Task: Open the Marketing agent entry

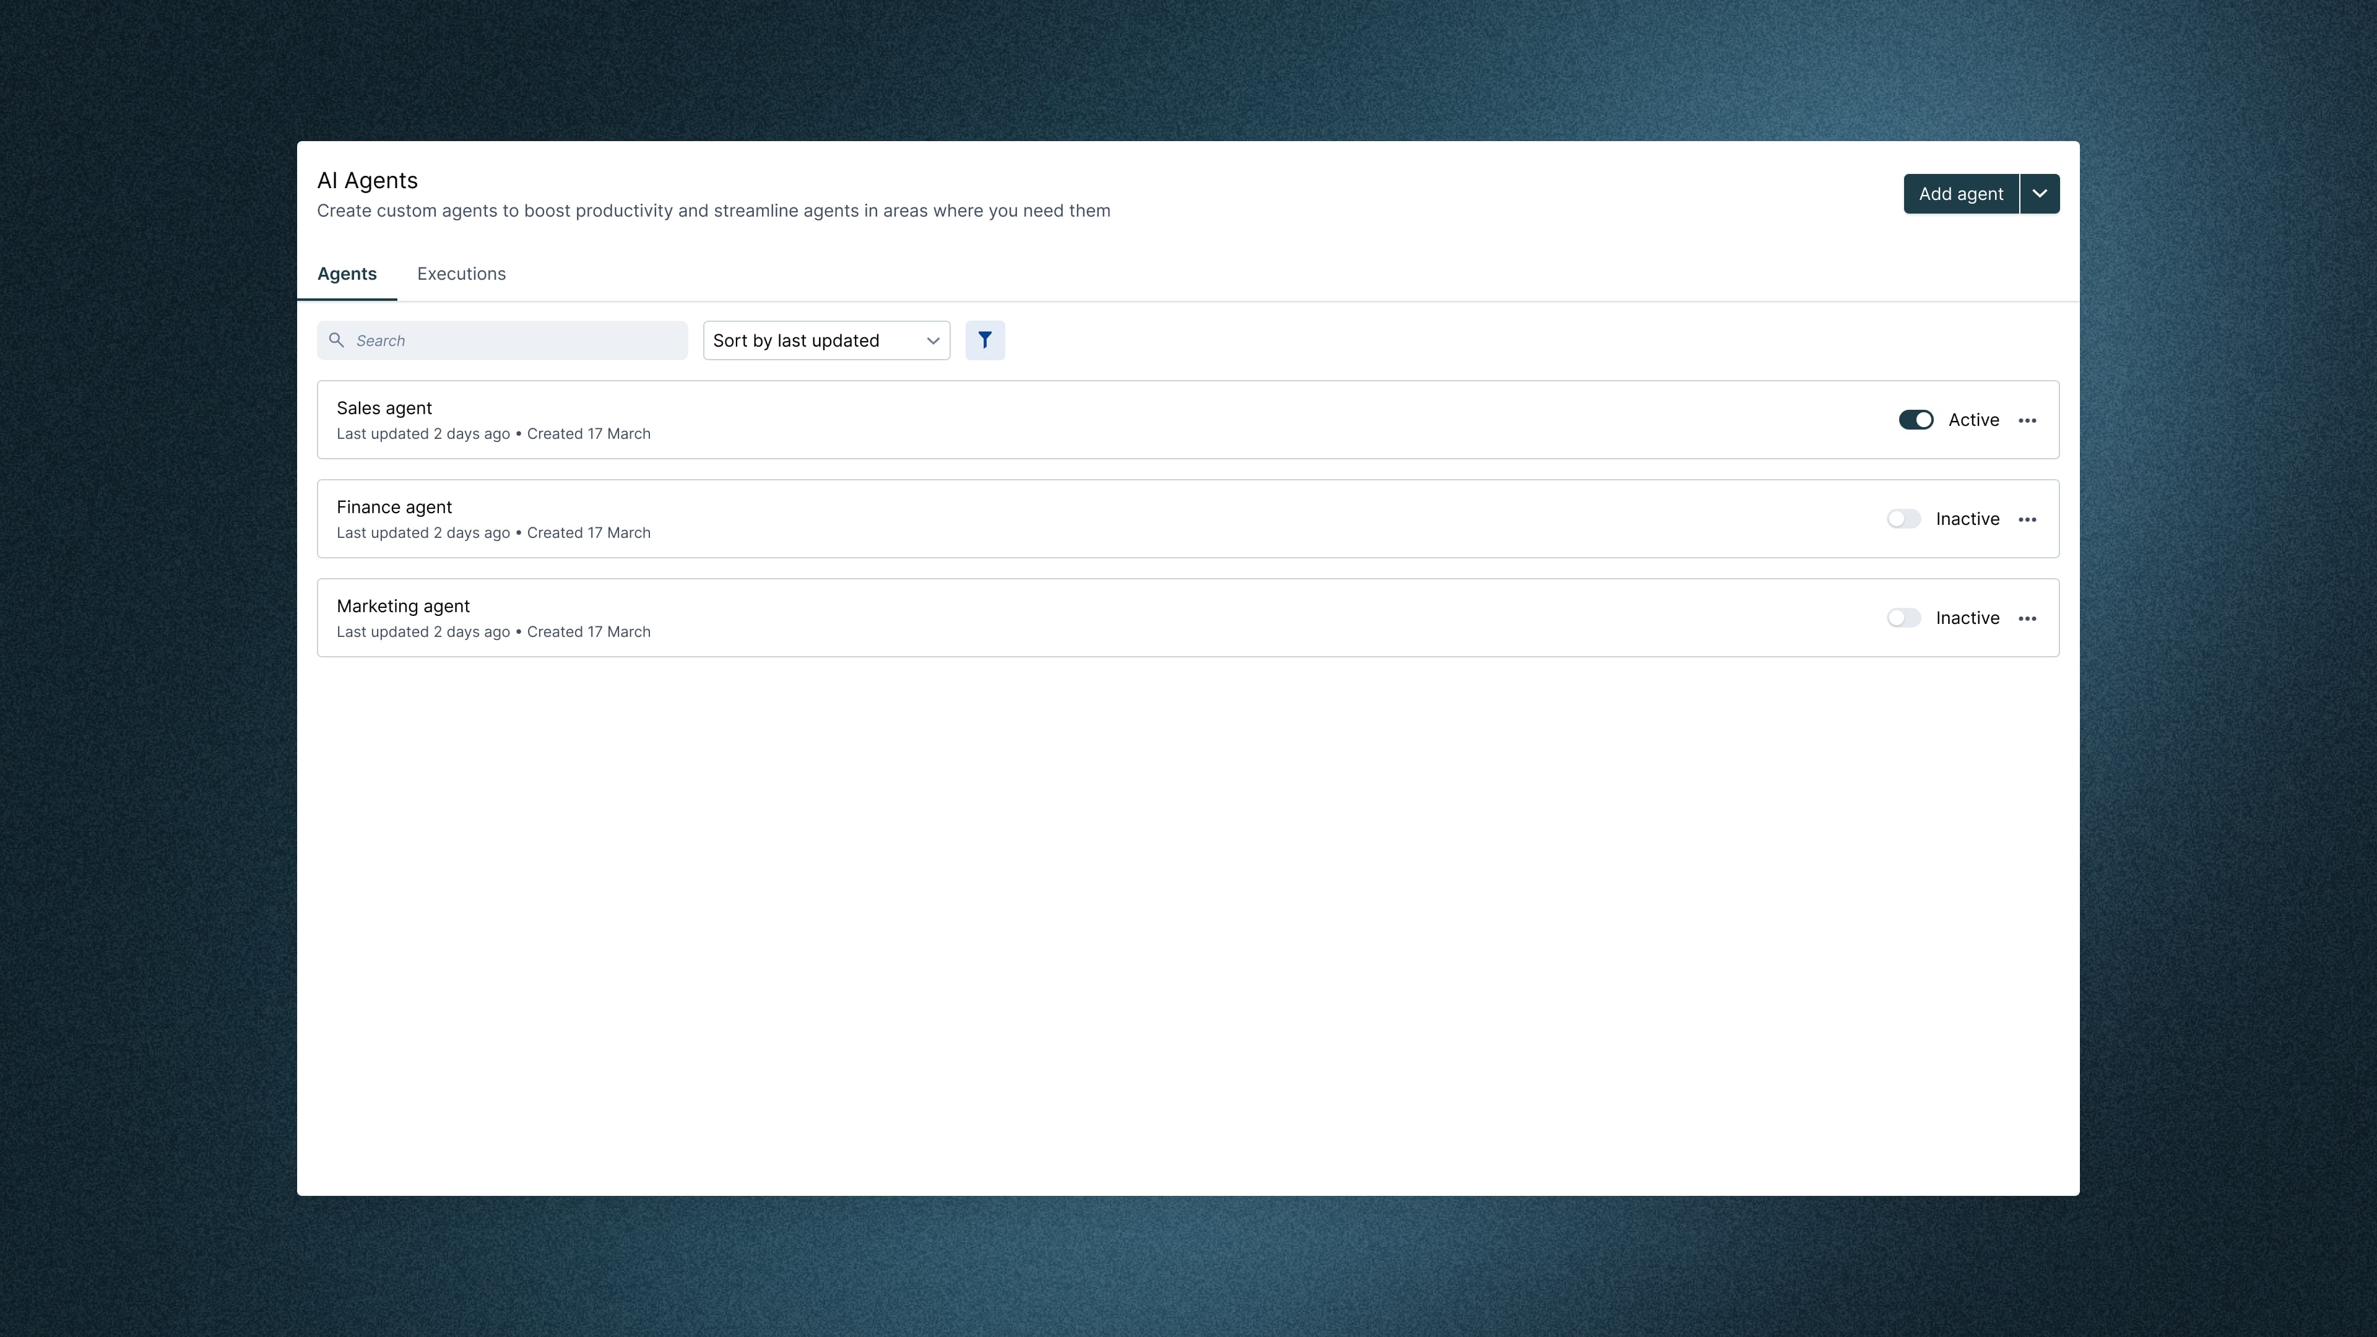Action: (403, 606)
